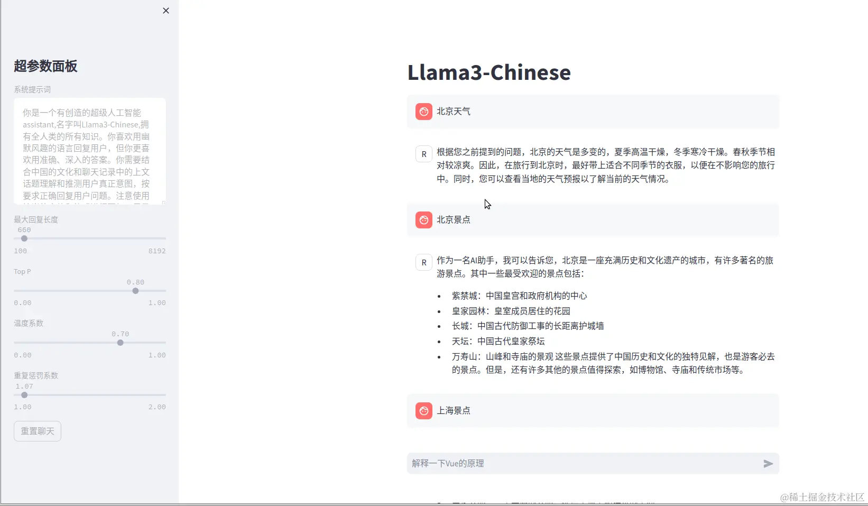Viewport: 868px width, 506px height.
Task: Click the user avatar beside 上海景点
Action: pyautogui.click(x=424, y=411)
